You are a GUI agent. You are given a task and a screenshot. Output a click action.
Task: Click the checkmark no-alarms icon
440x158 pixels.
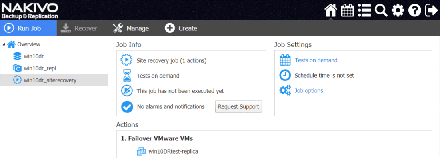127,107
